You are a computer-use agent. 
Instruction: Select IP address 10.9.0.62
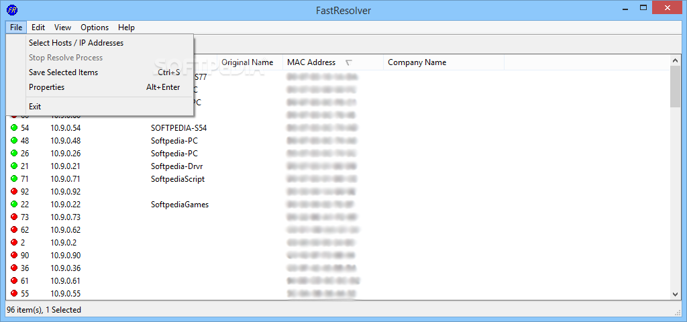pyautogui.click(x=66, y=229)
